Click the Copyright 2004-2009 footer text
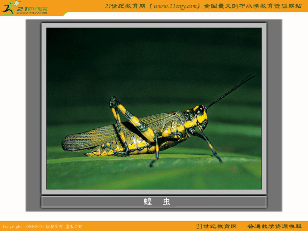 tap(43, 227)
